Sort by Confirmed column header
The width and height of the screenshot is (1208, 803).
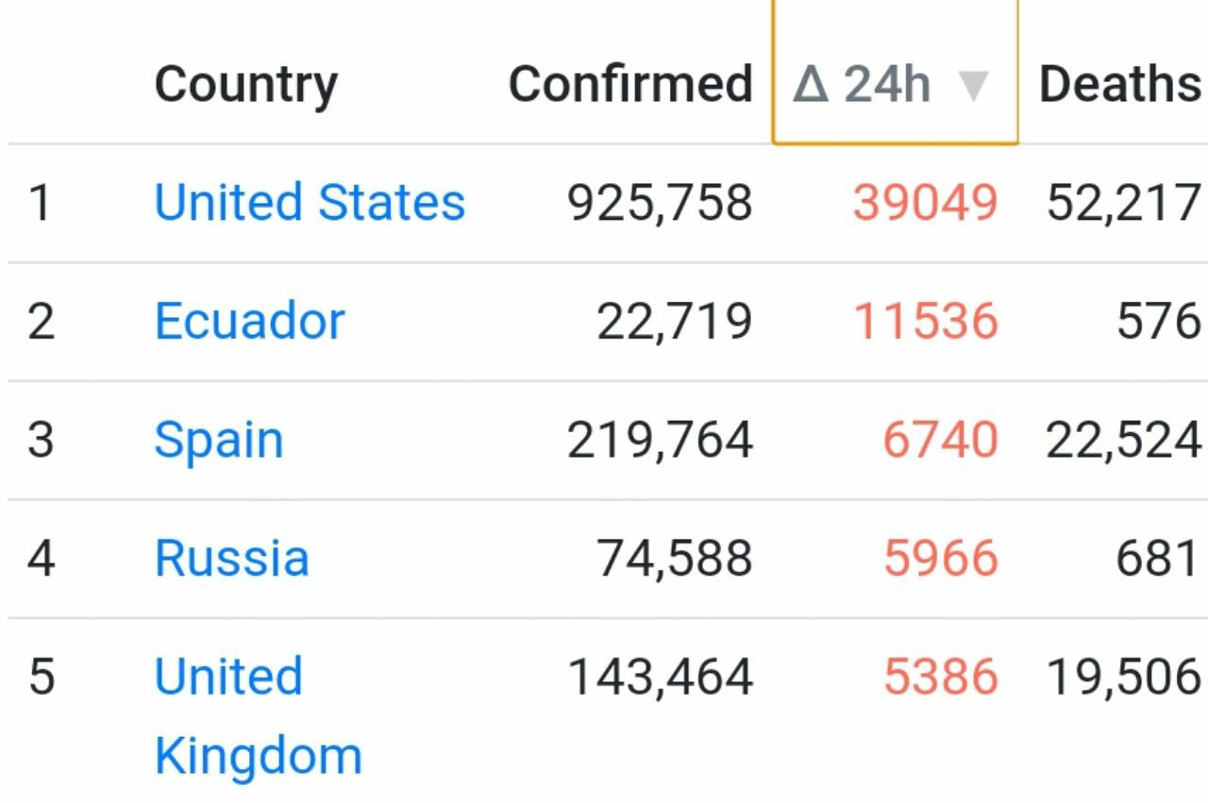pyautogui.click(x=630, y=84)
